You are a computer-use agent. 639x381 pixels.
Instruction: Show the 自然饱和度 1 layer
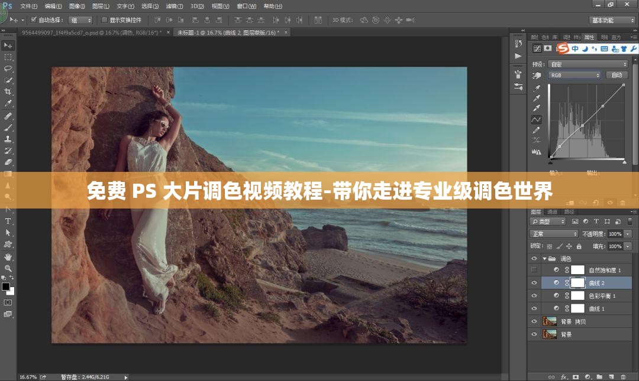coord(532,268)
